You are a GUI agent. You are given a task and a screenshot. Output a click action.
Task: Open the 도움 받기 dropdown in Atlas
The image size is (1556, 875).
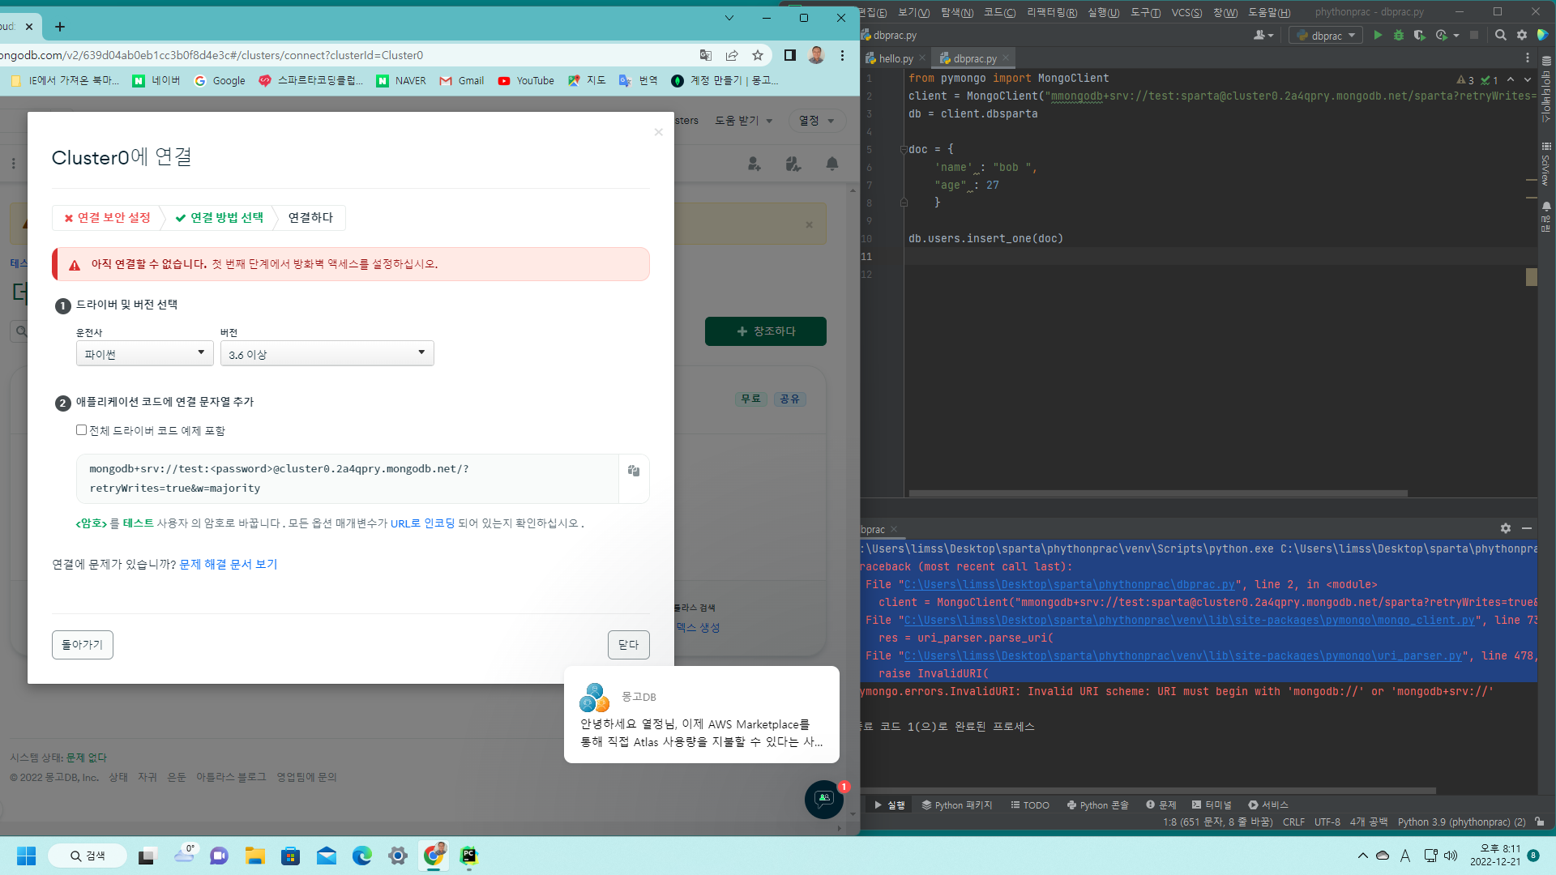744,121
